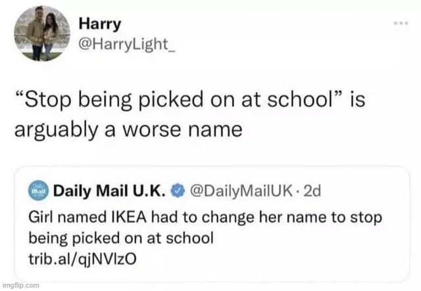Click the woman in the profile photo

[x=51, y=36]
